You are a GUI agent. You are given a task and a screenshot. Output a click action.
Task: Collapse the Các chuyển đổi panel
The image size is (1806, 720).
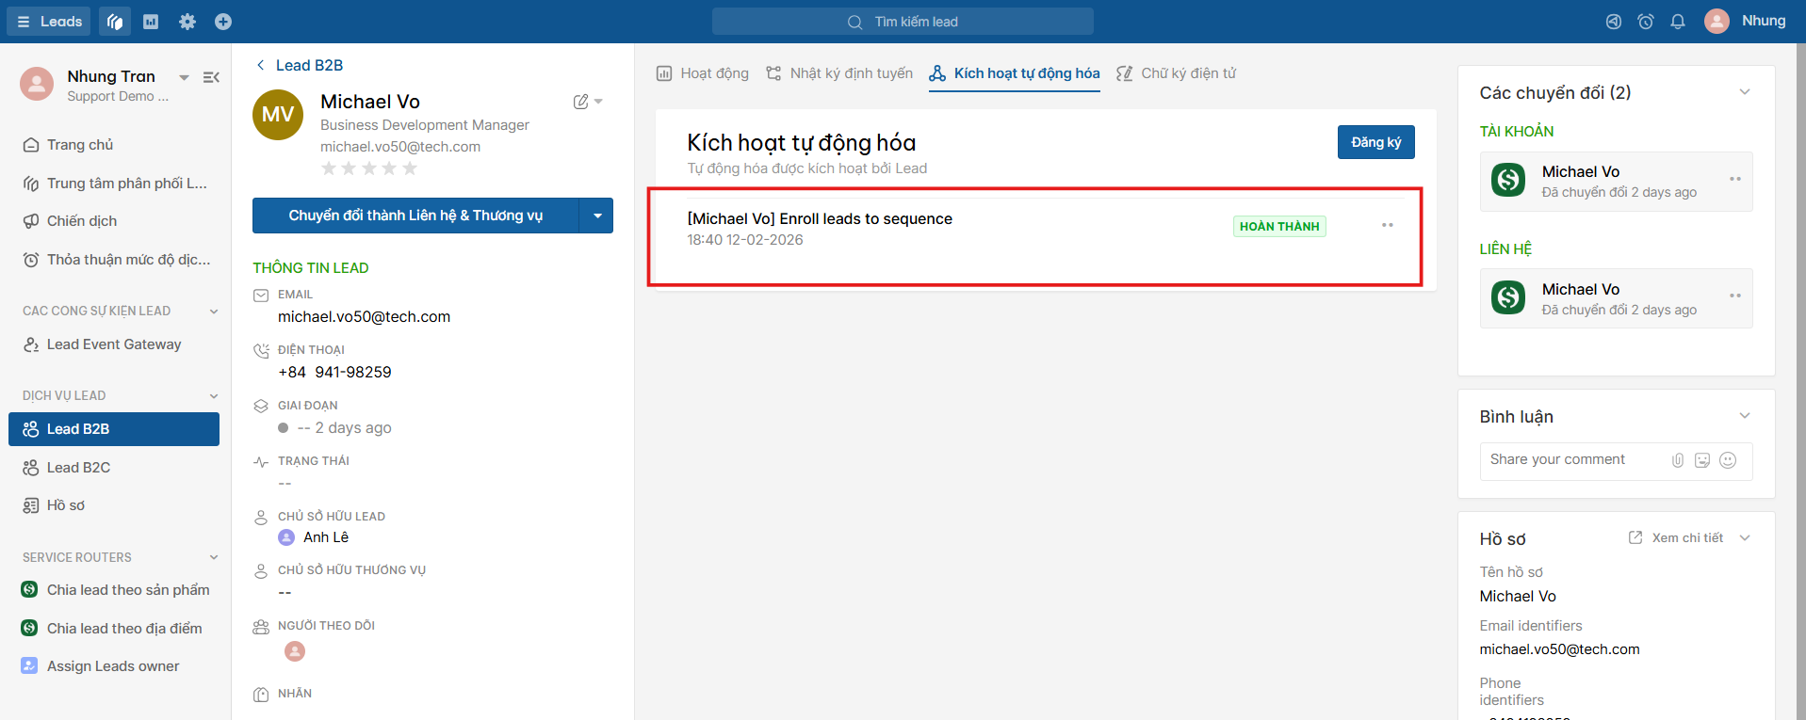pos(1745,92)
